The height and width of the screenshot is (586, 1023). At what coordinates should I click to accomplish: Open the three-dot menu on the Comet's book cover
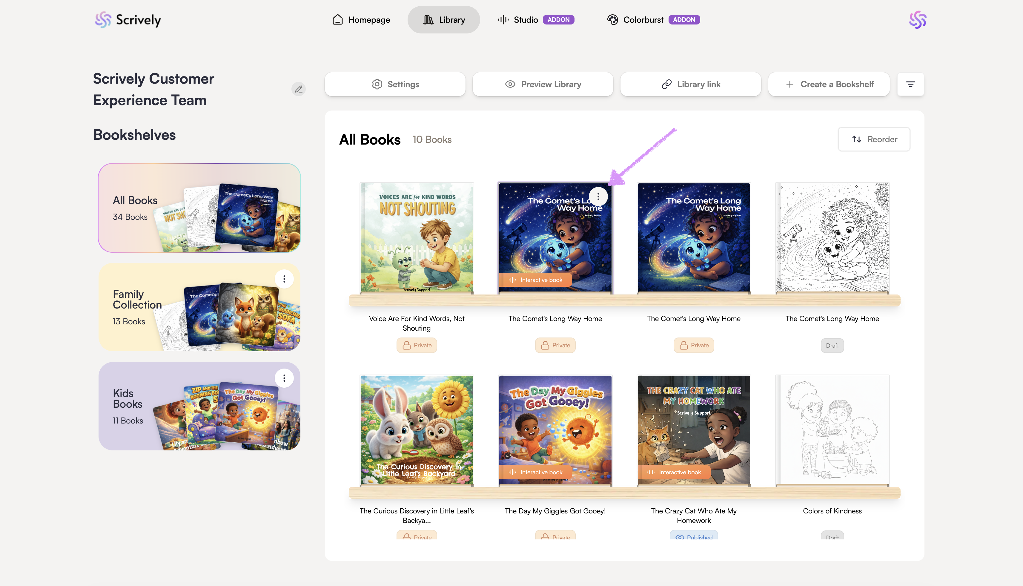click(x=598, y=197)
